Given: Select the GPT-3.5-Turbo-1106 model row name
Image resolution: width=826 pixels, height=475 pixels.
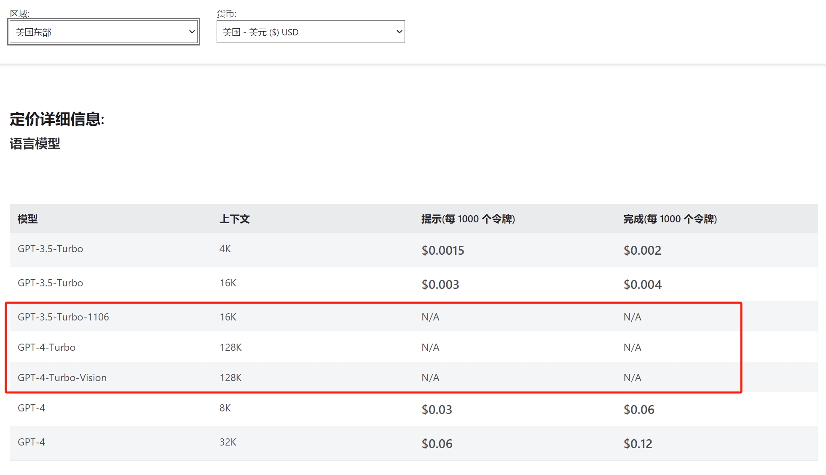Looking at the screenshot, I should coord(63,317).
